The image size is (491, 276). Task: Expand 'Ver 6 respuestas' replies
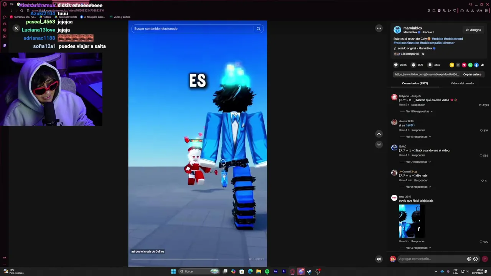pos(418,137)
